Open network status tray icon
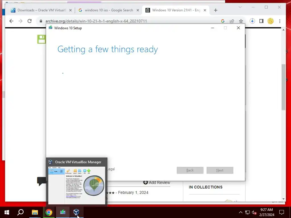This screenshot has height=218, width=291. coord(248,212)
